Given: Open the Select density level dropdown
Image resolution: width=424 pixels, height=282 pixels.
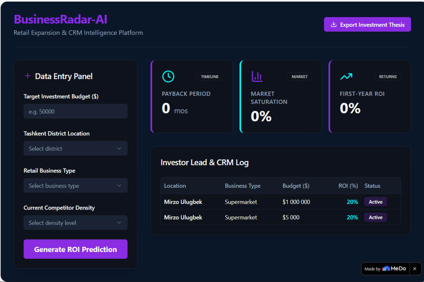Looking at the screenshot, I should [x=75, y=223].
